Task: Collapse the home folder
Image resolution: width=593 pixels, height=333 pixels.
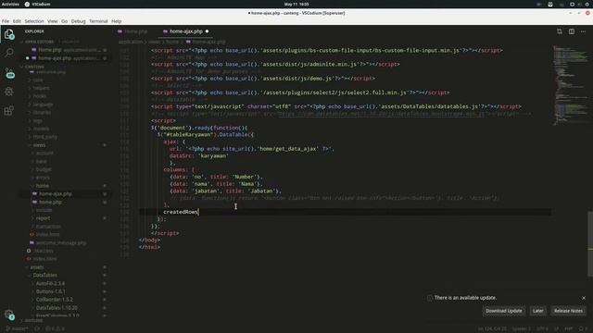Action: 43,186
